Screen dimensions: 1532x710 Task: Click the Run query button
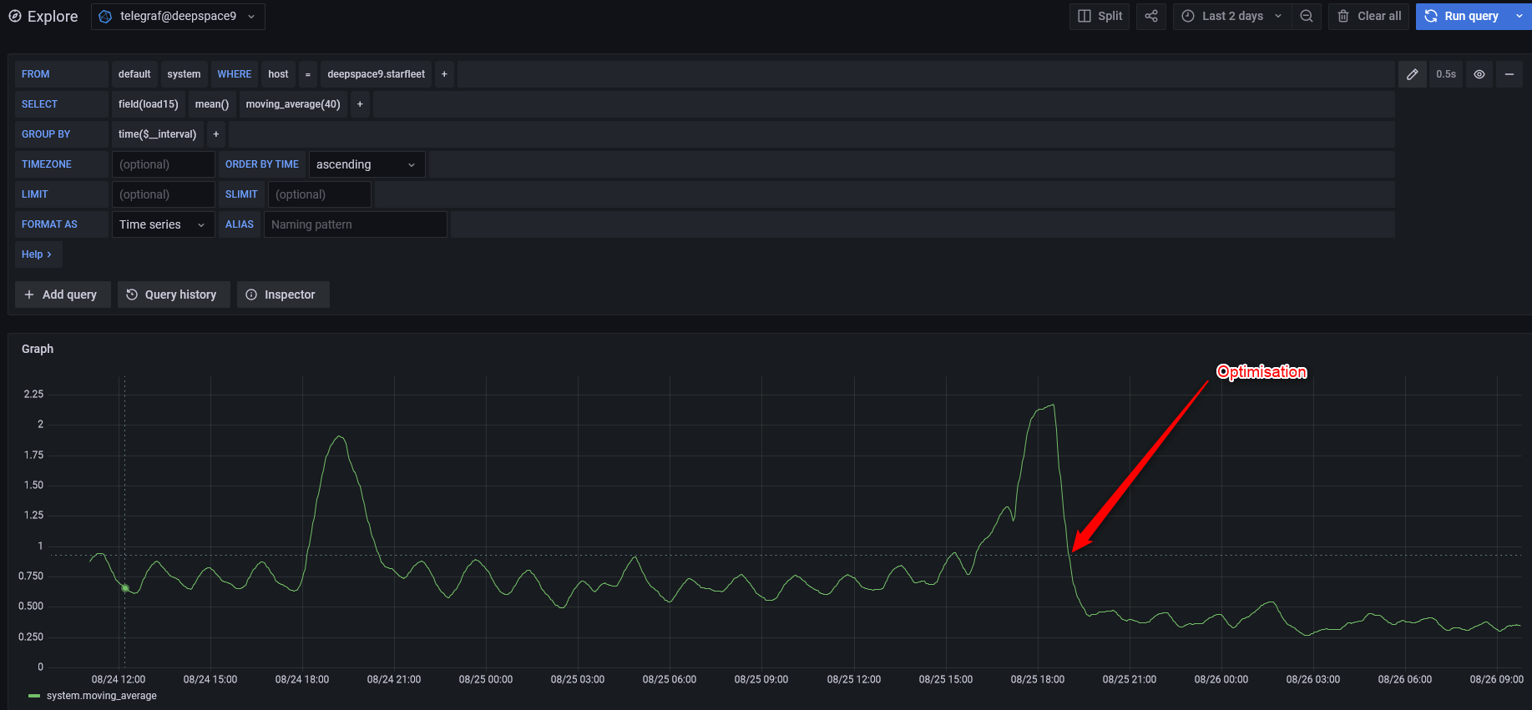pos(1461,16)
